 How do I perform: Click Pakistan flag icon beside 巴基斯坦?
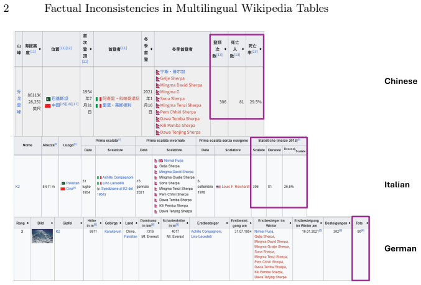[x=48, y=99]
